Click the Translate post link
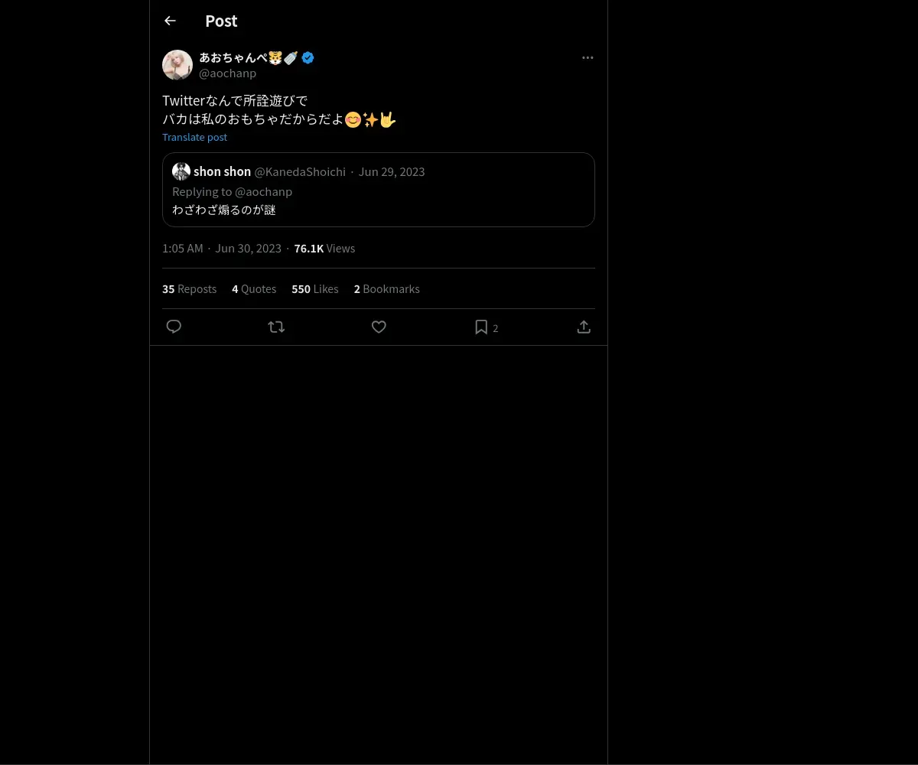This screenshot has width=918, height=765. pyautogui.click(x=194, y=137)
